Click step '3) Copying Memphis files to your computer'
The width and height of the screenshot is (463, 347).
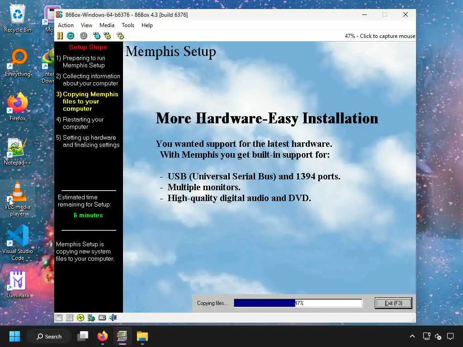point(87,102)
